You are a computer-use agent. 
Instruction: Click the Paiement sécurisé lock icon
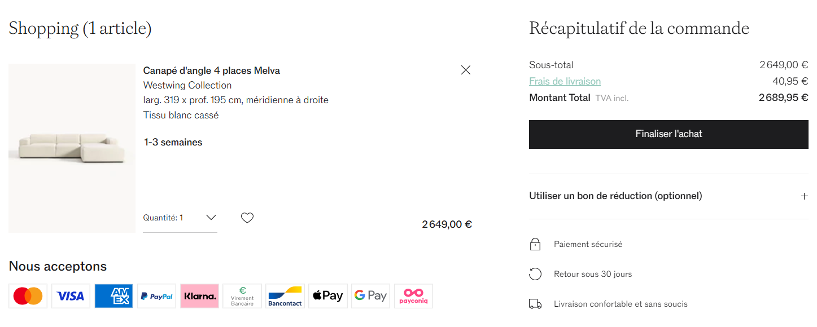point(535,244)
